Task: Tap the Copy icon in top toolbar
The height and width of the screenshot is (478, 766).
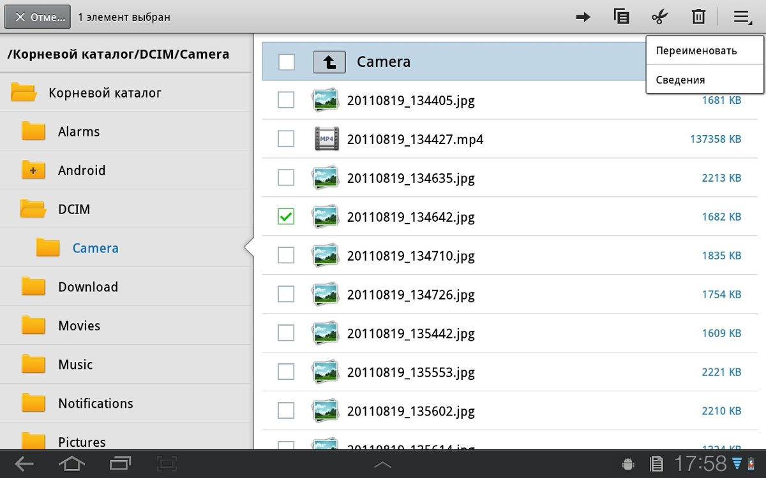Action: (621, 17)
